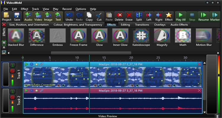The height and width of the screenshot is (118, 222).
Task: Play the Track 1 video clip
Action: pyautogui.click(x=26, y=64)
